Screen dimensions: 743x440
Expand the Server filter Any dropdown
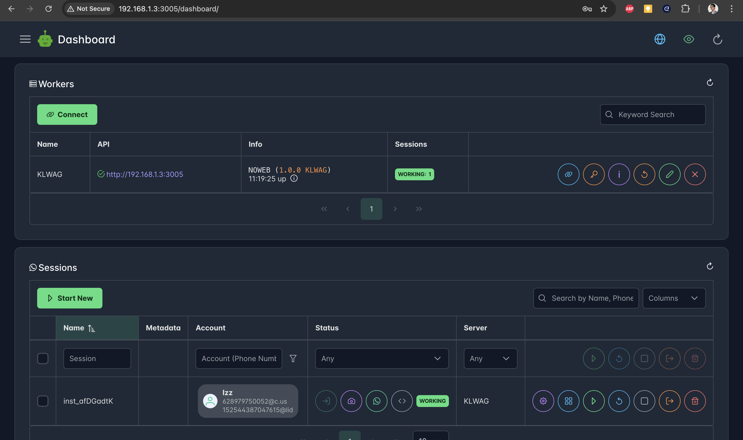point(490,358)
